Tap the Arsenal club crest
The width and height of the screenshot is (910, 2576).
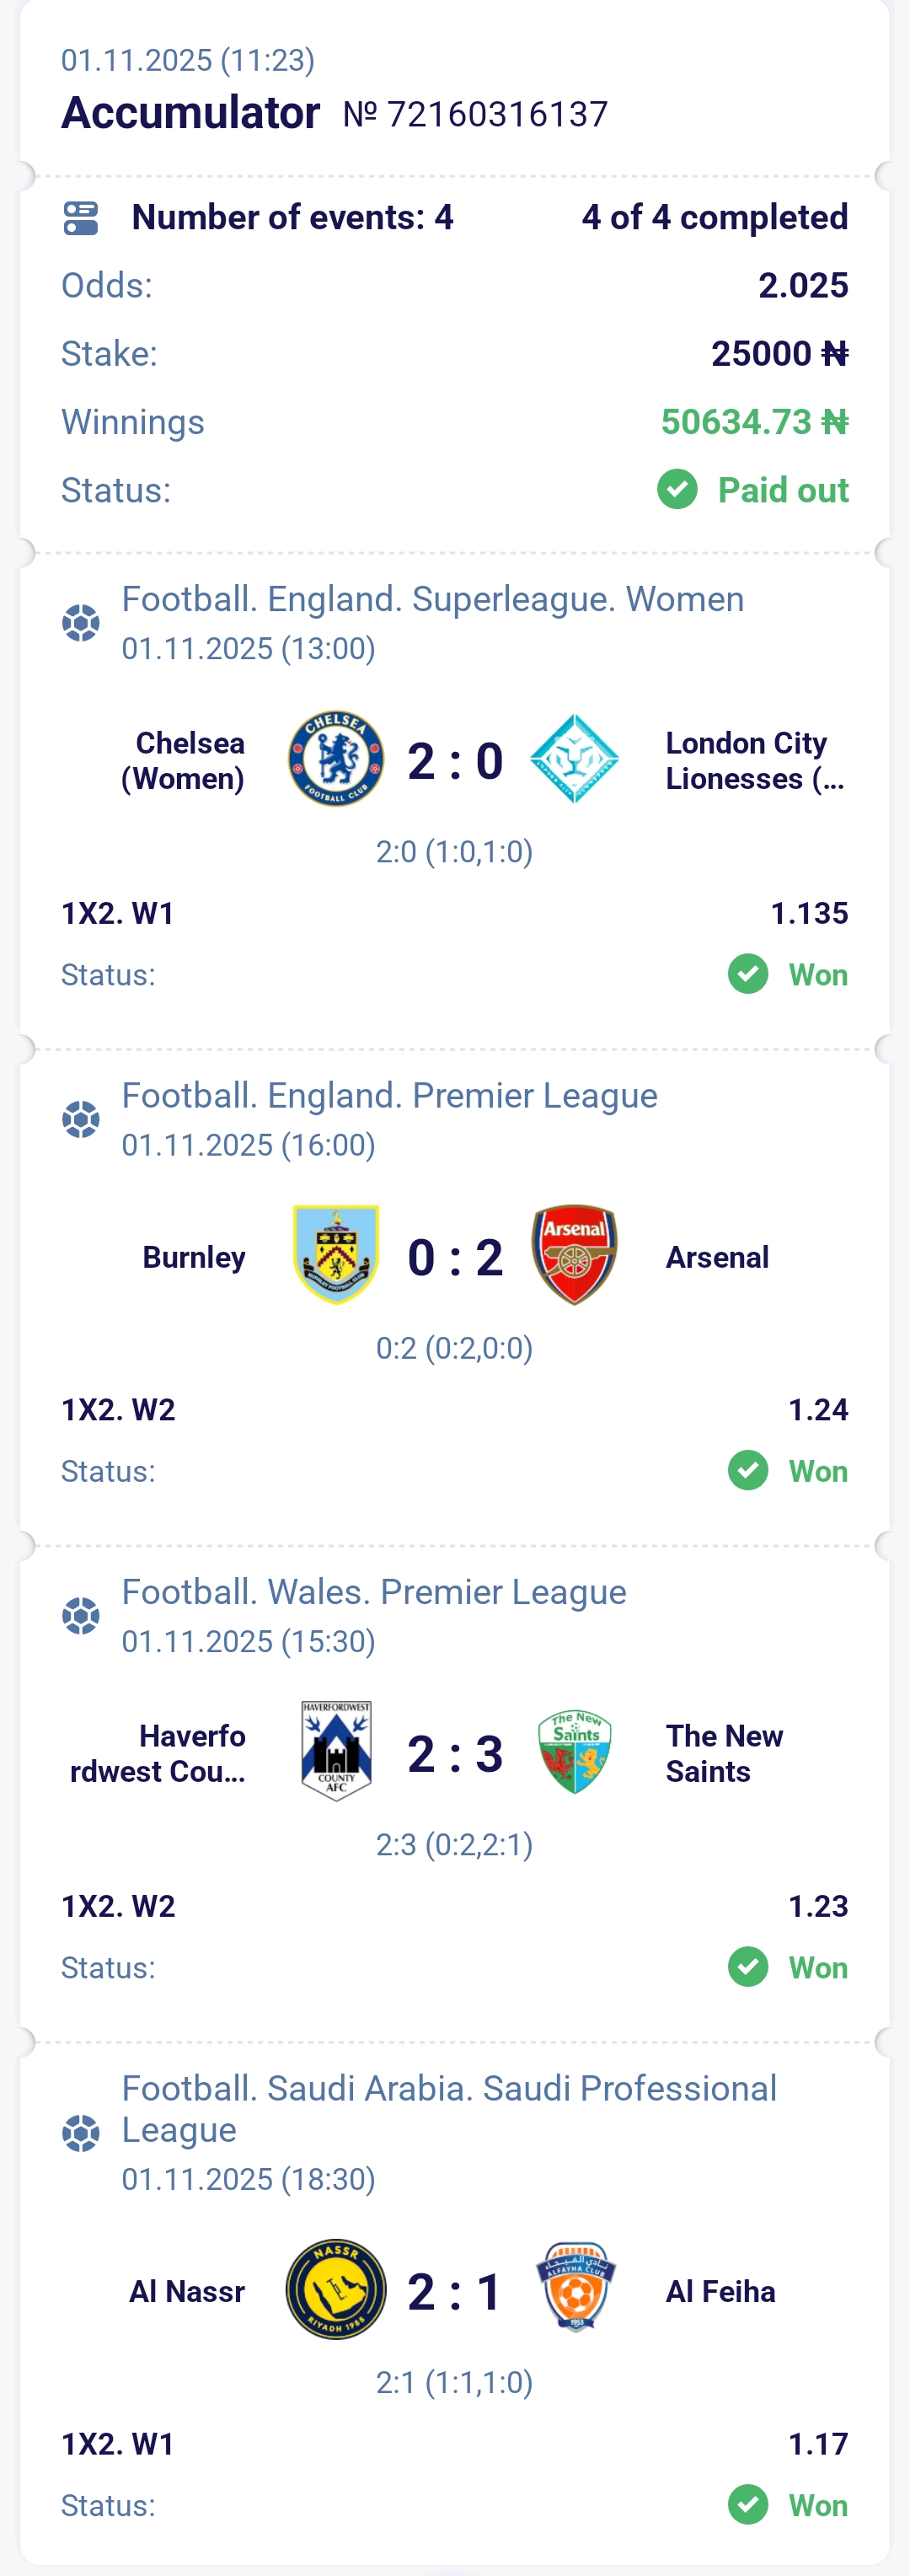(574, 1255)
